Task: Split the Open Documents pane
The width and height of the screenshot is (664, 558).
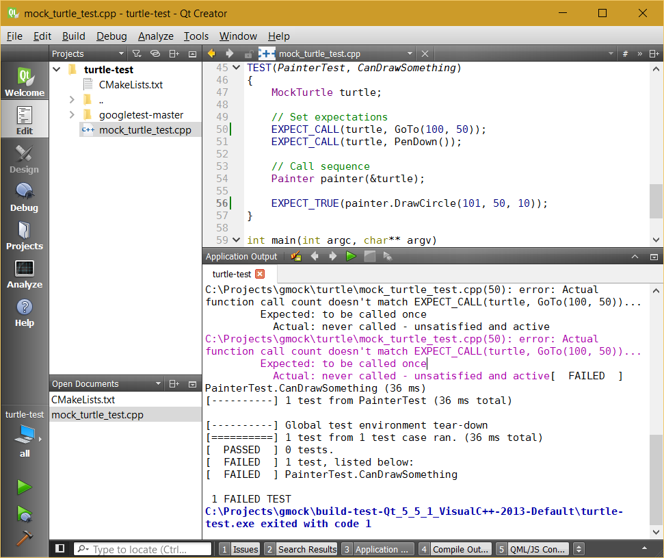Action: click(174, 383)
